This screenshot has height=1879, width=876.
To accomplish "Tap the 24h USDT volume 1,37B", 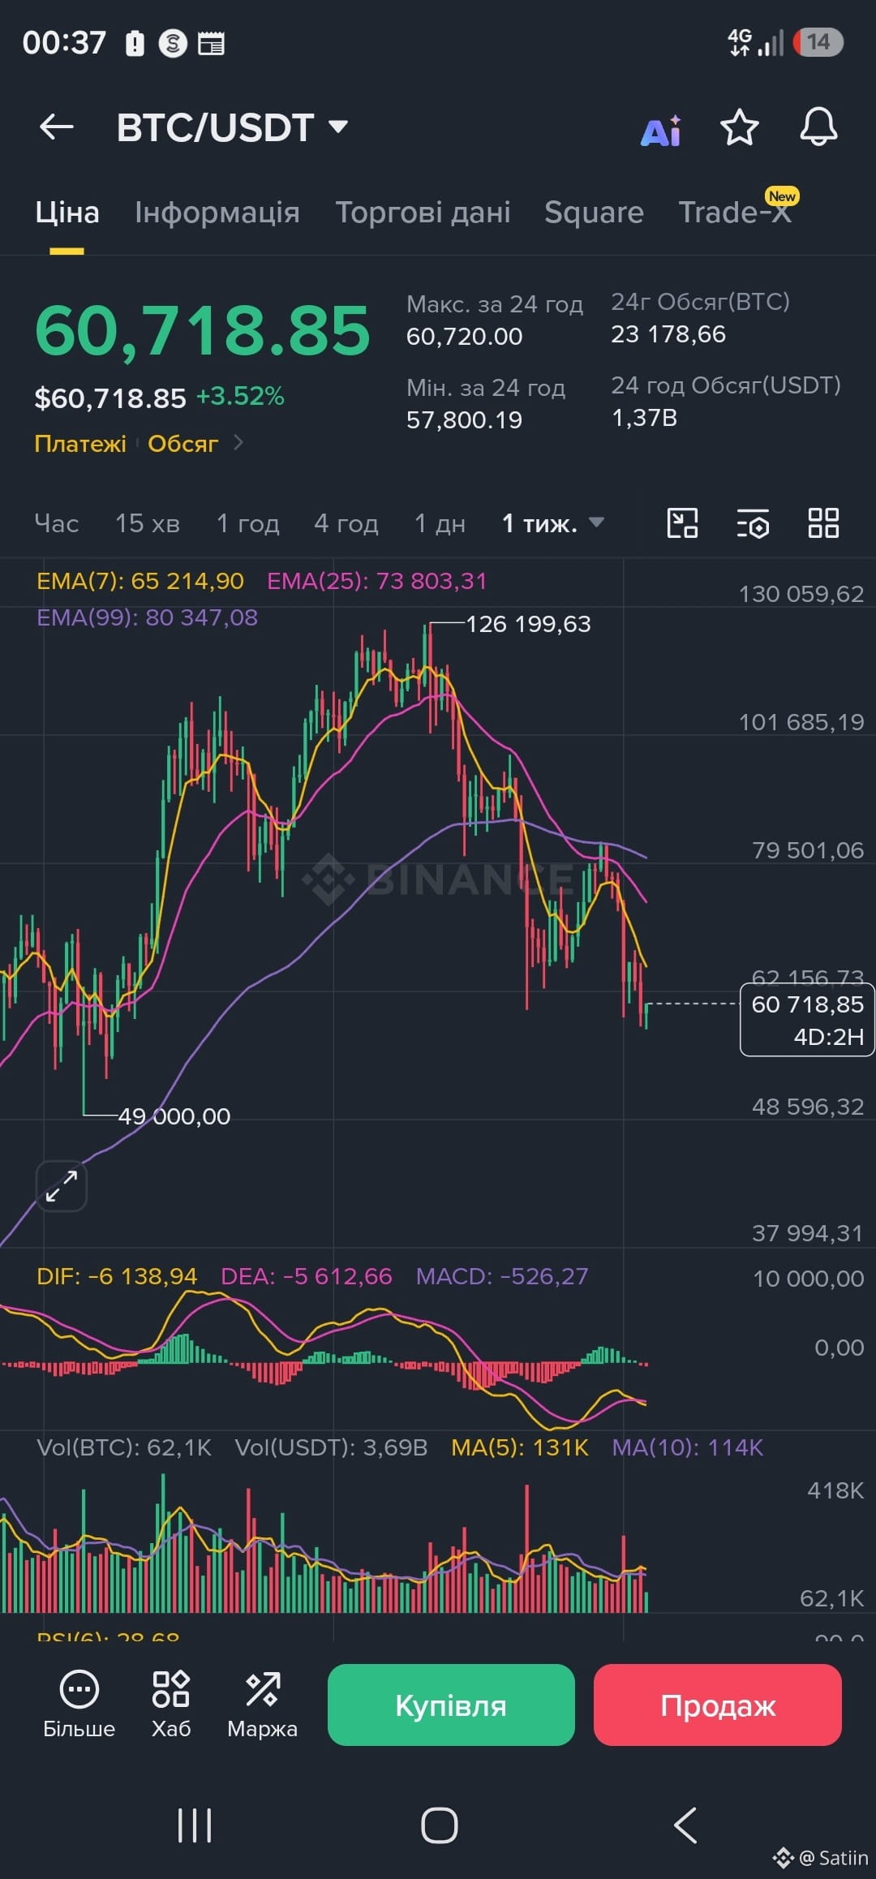I will click(644, 418).
